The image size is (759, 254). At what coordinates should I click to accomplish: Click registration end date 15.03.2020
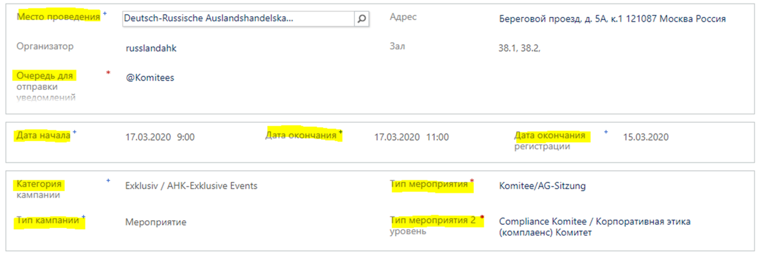(646, 137)
